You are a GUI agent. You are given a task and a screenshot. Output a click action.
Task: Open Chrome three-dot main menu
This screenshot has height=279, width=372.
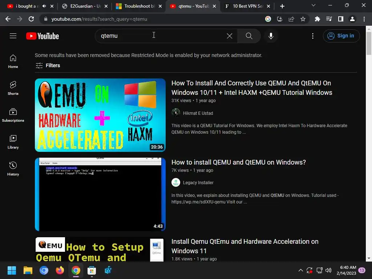click(x=364, y=19)
